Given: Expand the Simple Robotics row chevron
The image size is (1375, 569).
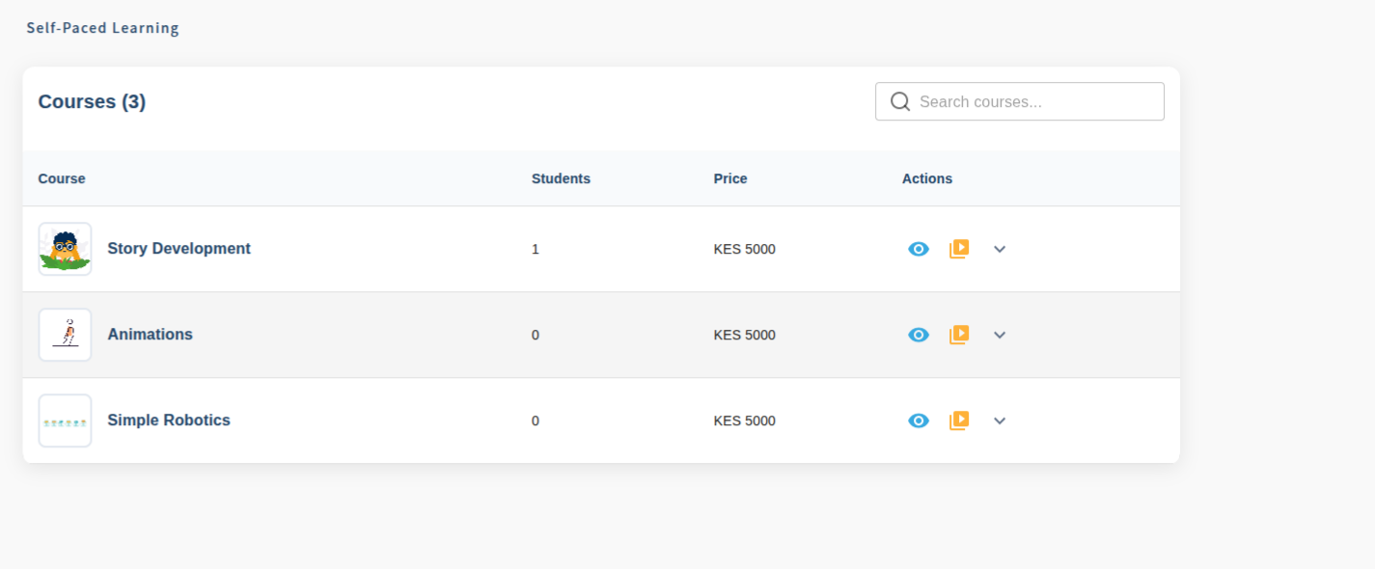Looking at the screenshot, I should (x=1000, y=420).
